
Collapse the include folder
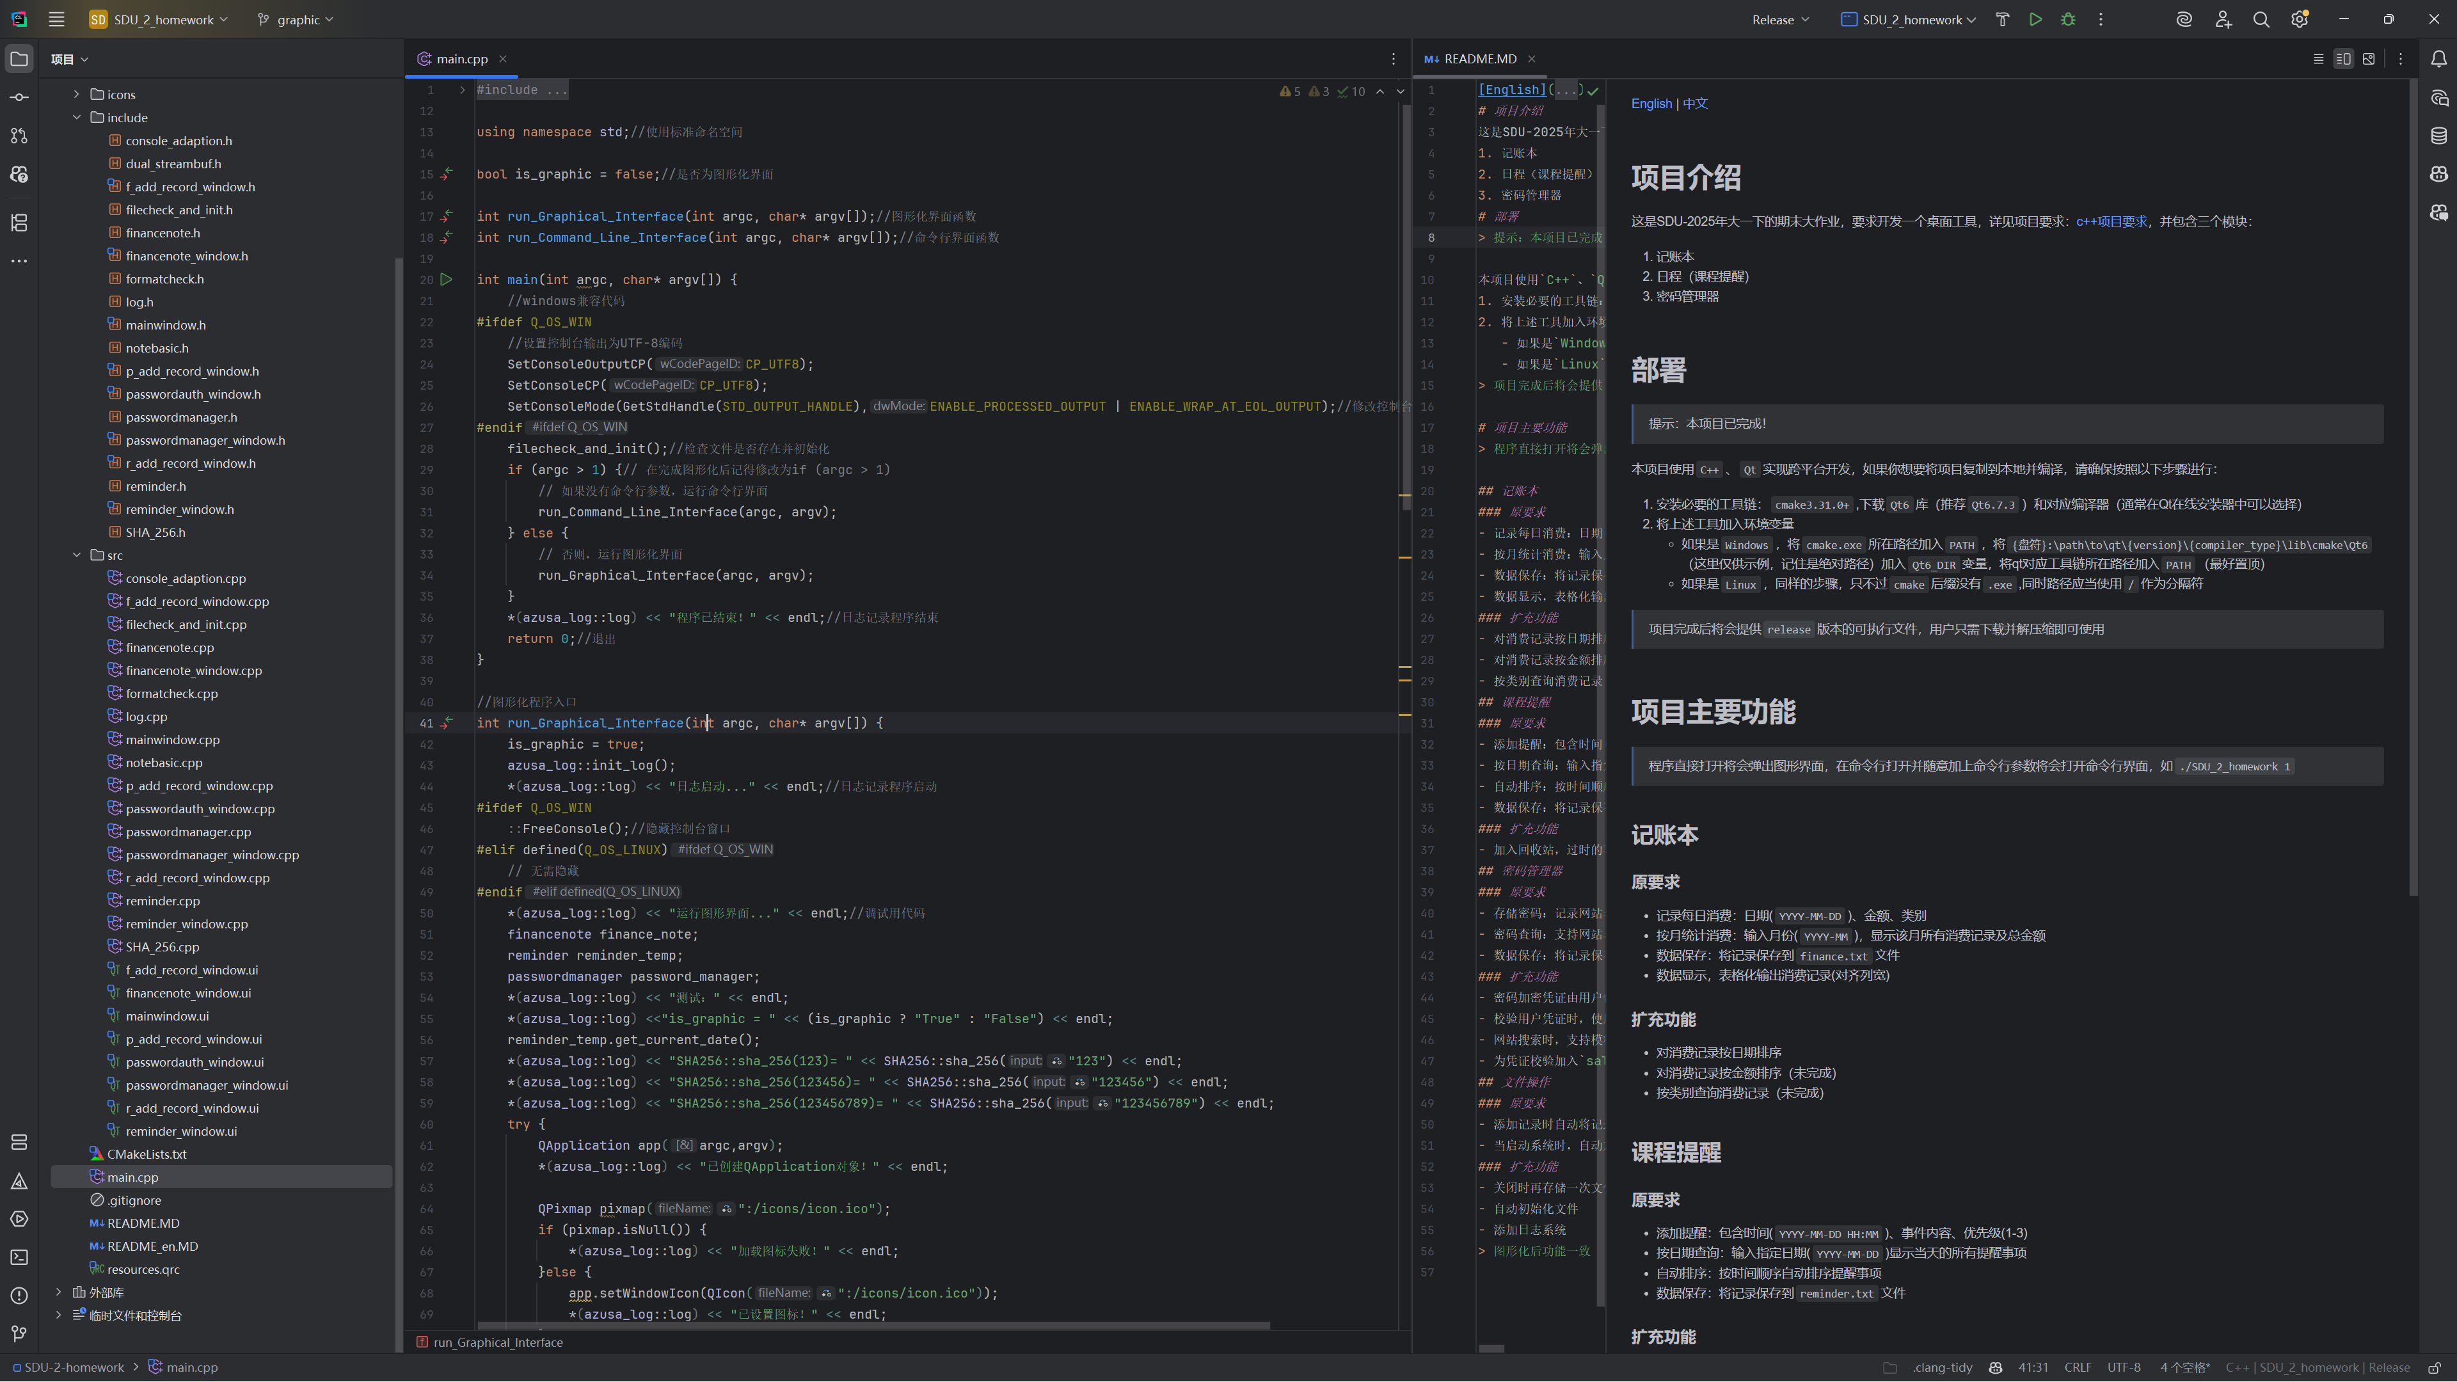click(x=76, y=117)
